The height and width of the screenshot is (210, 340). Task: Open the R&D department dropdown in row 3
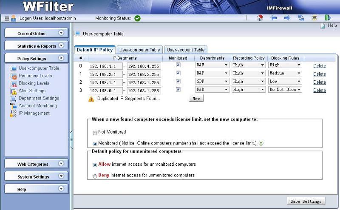point(212,89)
